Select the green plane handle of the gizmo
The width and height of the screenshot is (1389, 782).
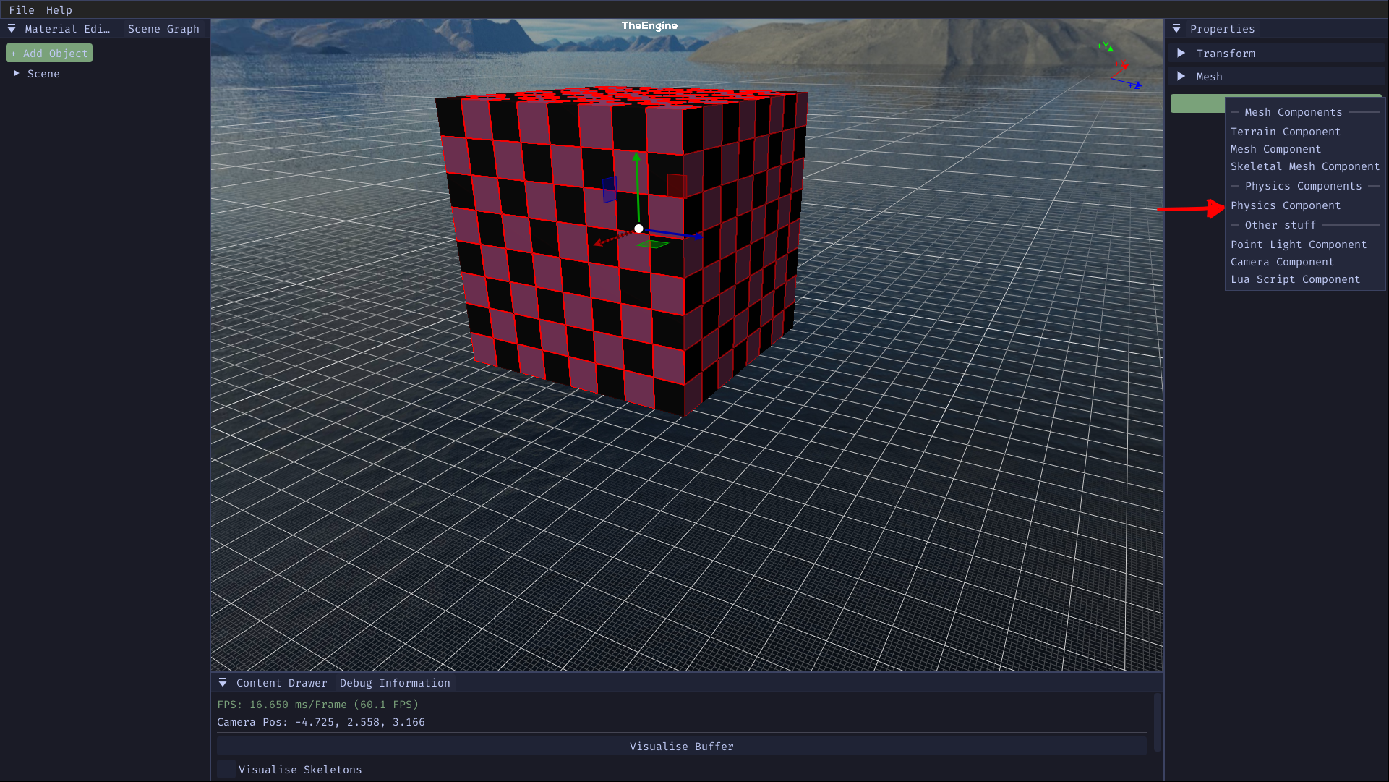(x=653, y=245)
